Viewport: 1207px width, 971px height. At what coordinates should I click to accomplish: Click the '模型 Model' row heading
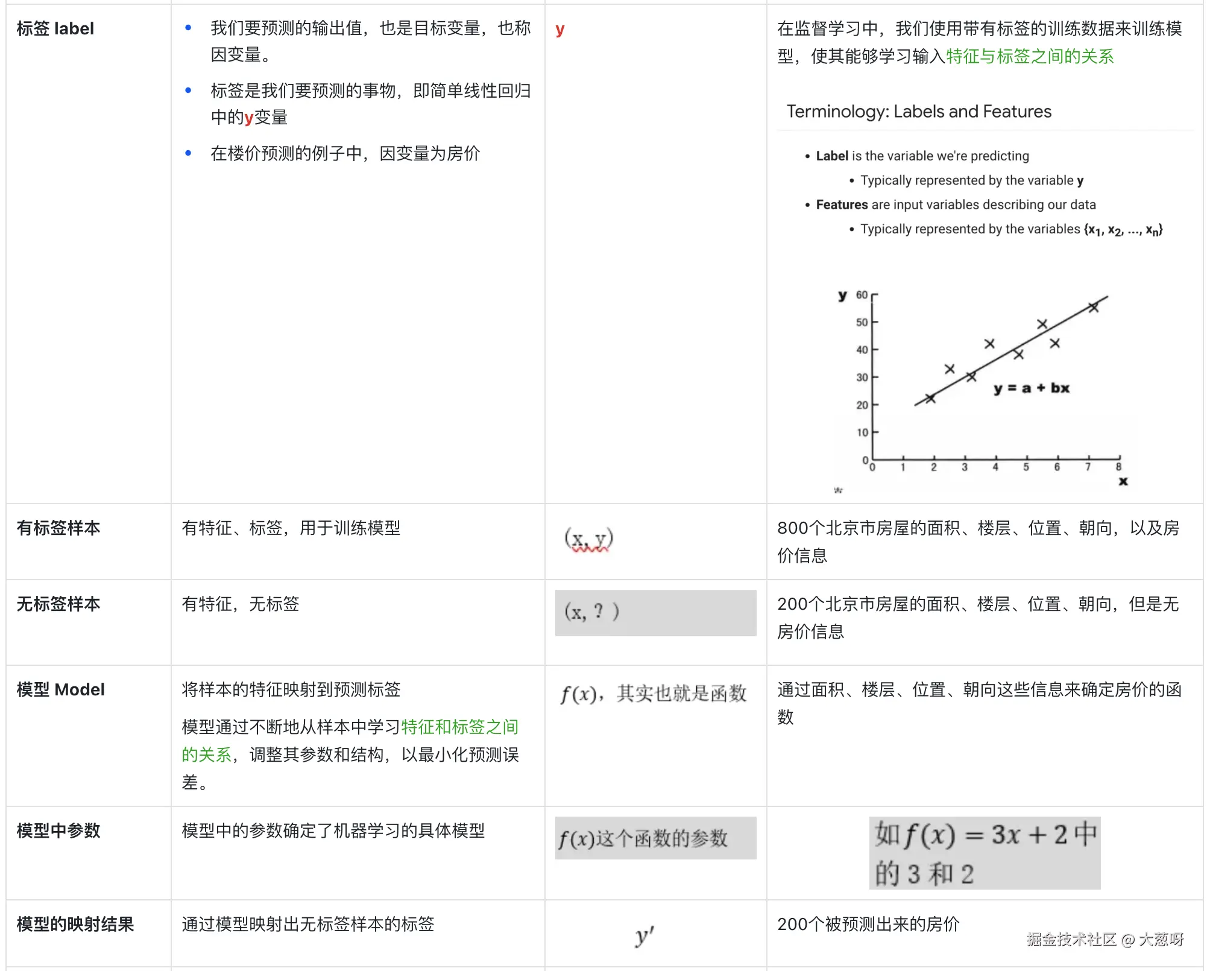tap(61, 689)
